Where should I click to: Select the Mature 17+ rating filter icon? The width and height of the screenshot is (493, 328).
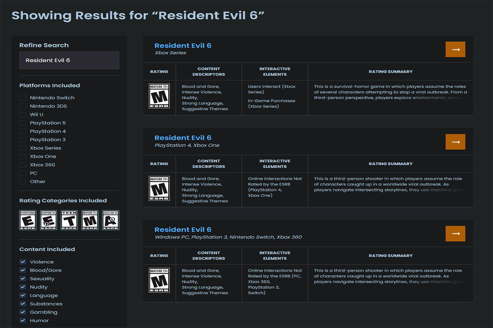click(90, 220)
